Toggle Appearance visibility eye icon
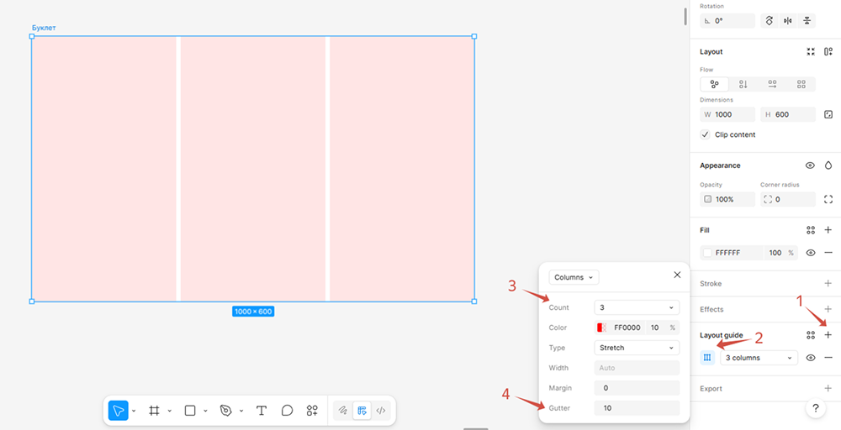This screenshot has width=841, height=430. coord(811,165)
